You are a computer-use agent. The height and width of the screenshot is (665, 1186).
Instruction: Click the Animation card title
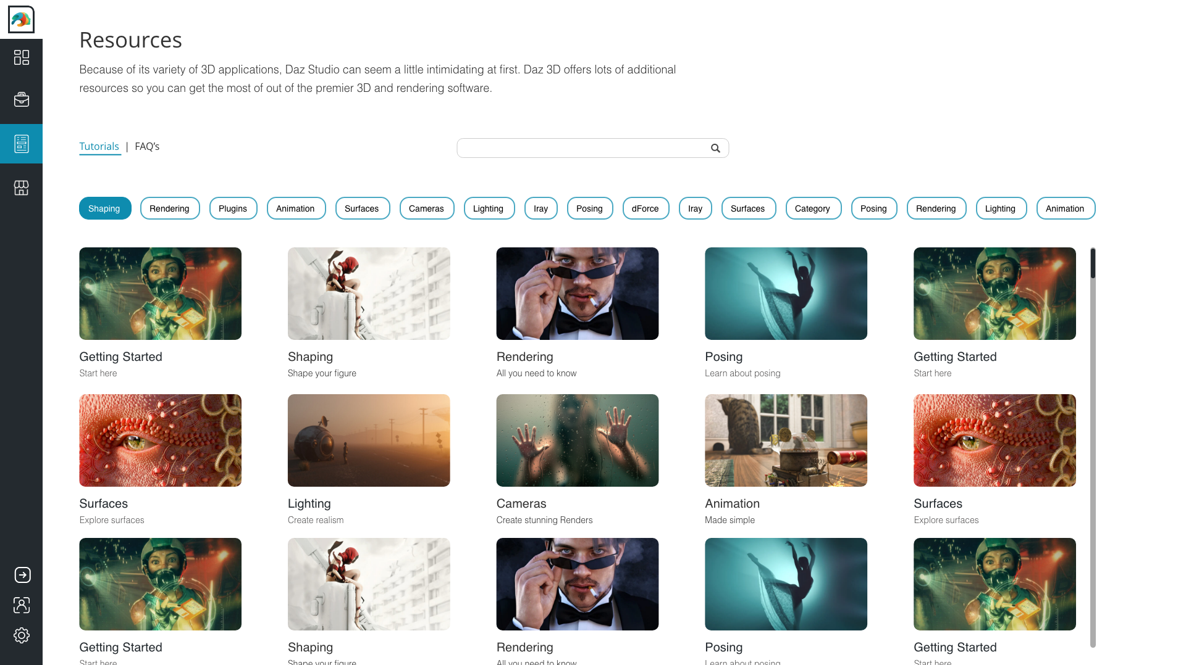pos(732,504)
